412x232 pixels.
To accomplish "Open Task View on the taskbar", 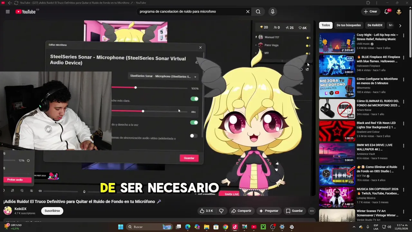I will (x=178, y=227).
